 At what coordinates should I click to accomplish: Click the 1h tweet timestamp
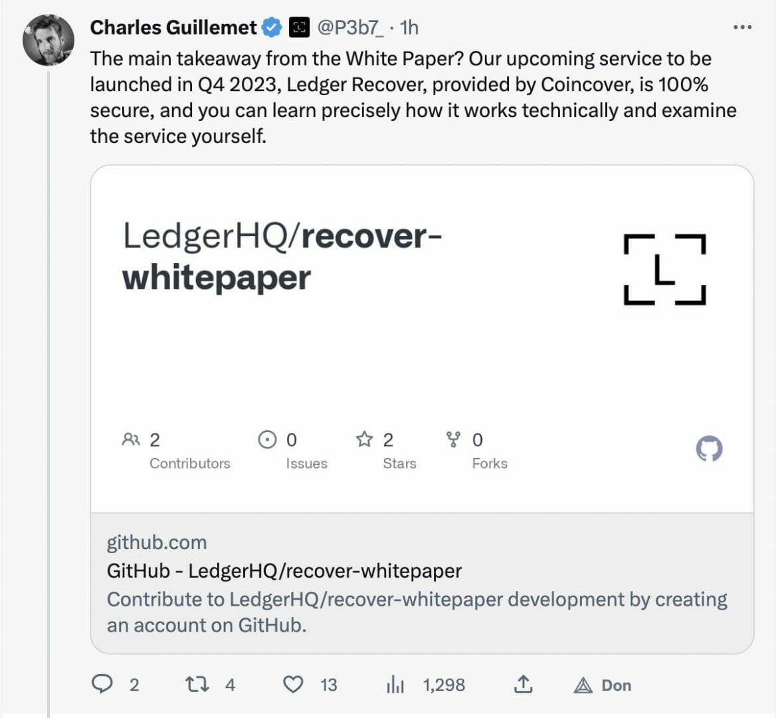(x=409, y=27)
